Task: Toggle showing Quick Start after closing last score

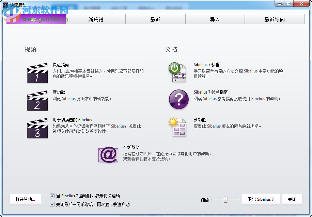Action: (x=52, y=204)
